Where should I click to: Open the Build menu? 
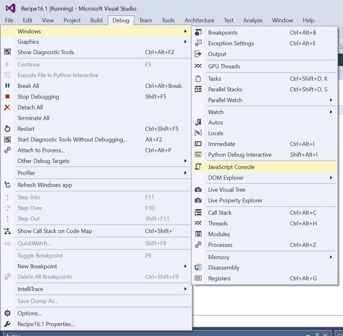point(96,20)
